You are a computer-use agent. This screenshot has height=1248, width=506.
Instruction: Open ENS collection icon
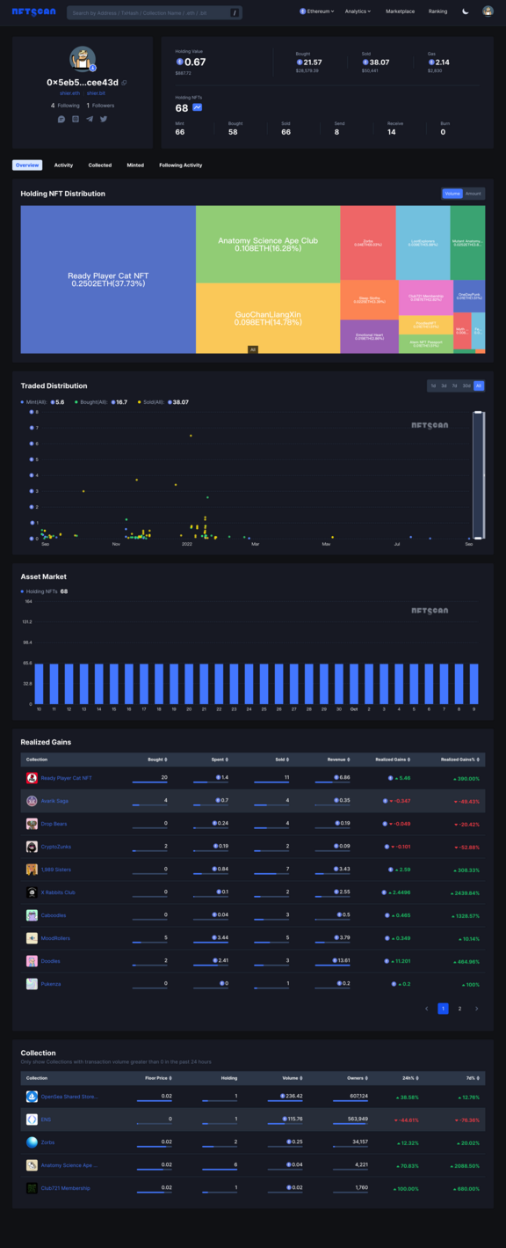click(x=32, y=1120)
